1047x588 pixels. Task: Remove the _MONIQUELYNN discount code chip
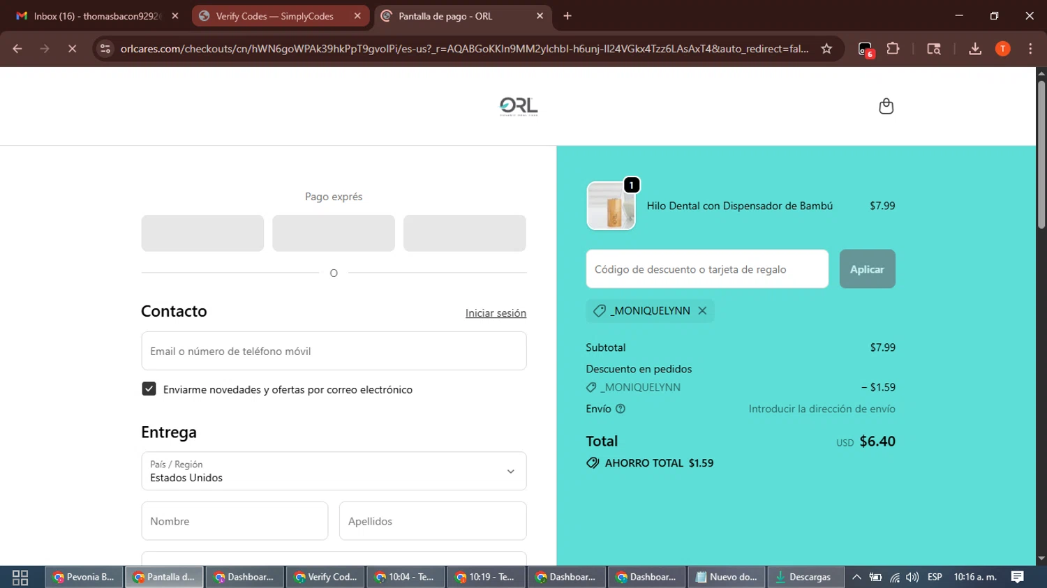tap(702, 311)
